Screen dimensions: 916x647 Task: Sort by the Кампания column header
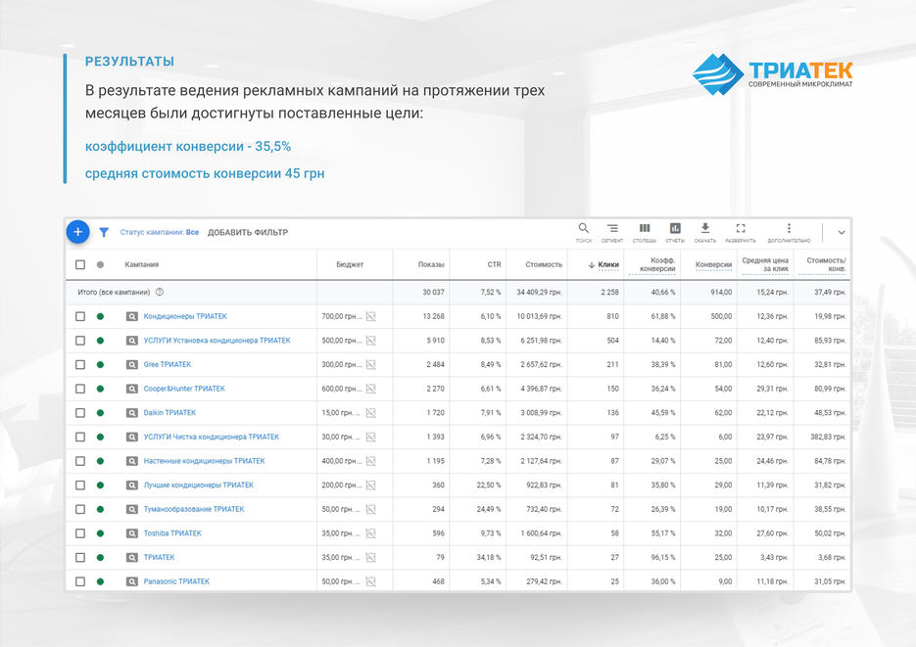point(142,264)
